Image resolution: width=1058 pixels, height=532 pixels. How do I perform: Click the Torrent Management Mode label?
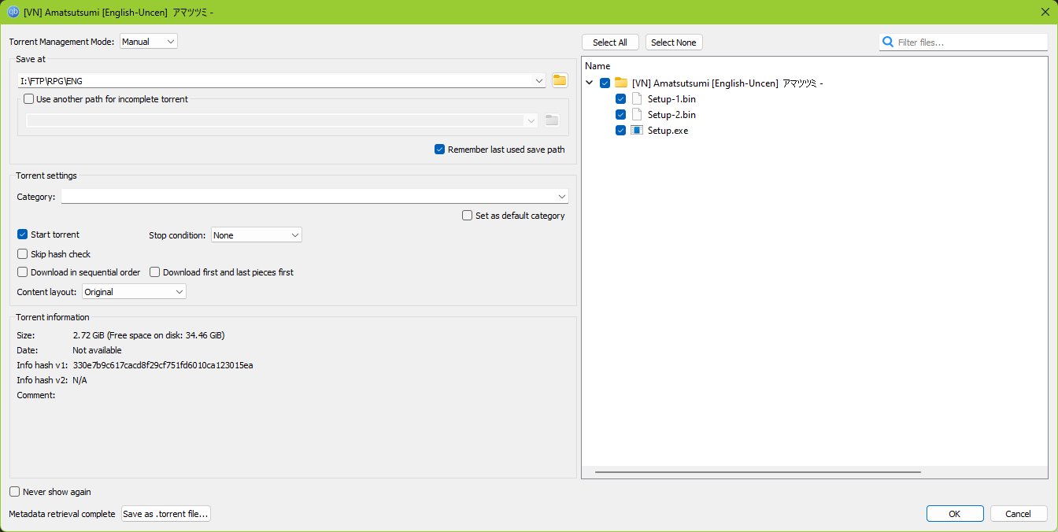point(62,42)
